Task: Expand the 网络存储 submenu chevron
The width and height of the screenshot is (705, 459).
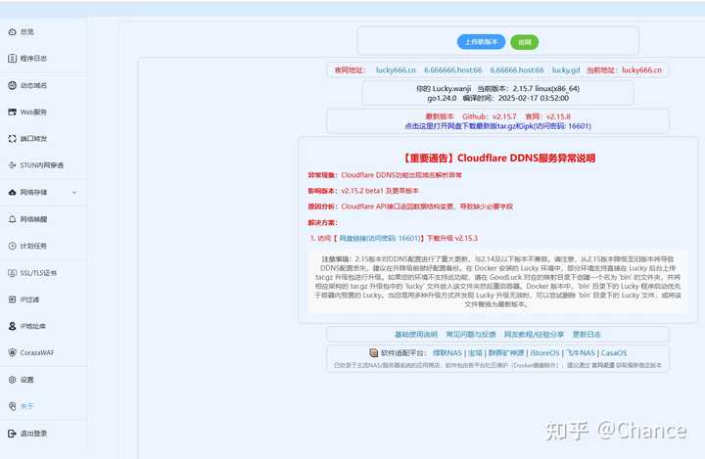Action: coord(74,193)
